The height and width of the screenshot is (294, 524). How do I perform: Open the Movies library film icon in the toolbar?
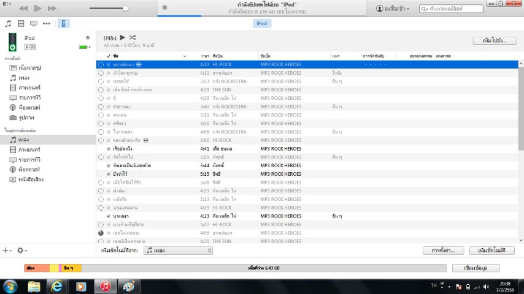tap(21, 23)
